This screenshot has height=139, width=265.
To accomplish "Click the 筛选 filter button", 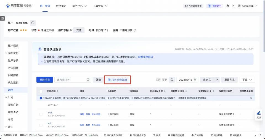I will 98,80.
